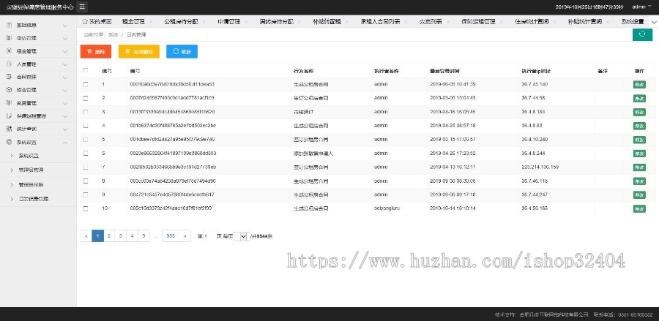659x321 pixels.
Task: Tick the checkbox for row 4
Action: pyautogui.click(x=86, y=126)
